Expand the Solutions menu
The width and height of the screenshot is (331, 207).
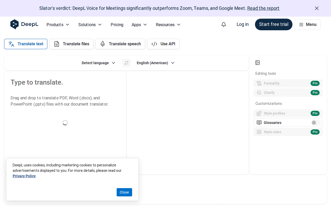pyautogui.click(x=90, y=25)
